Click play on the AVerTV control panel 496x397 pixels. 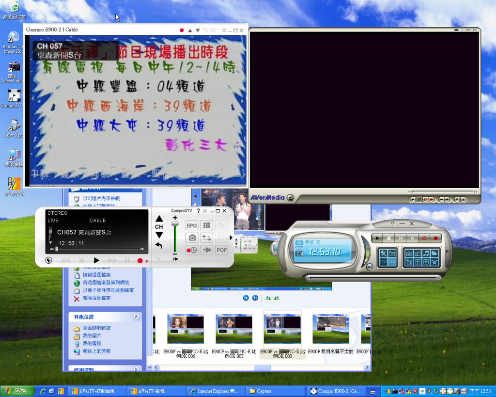(x=377, y=238)
